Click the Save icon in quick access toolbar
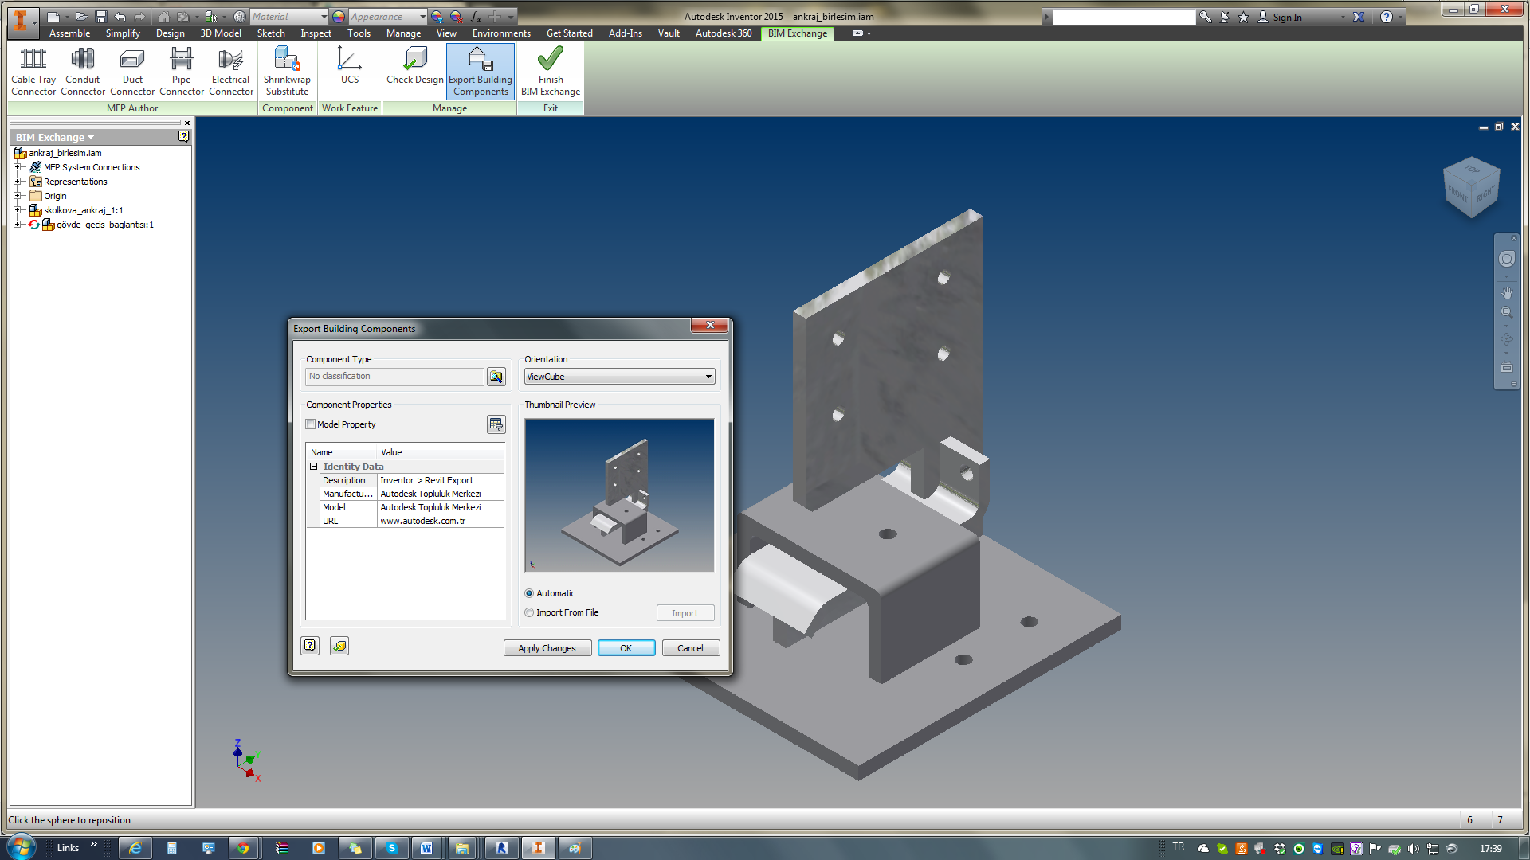1530x860 pixels. pos(101,17)
